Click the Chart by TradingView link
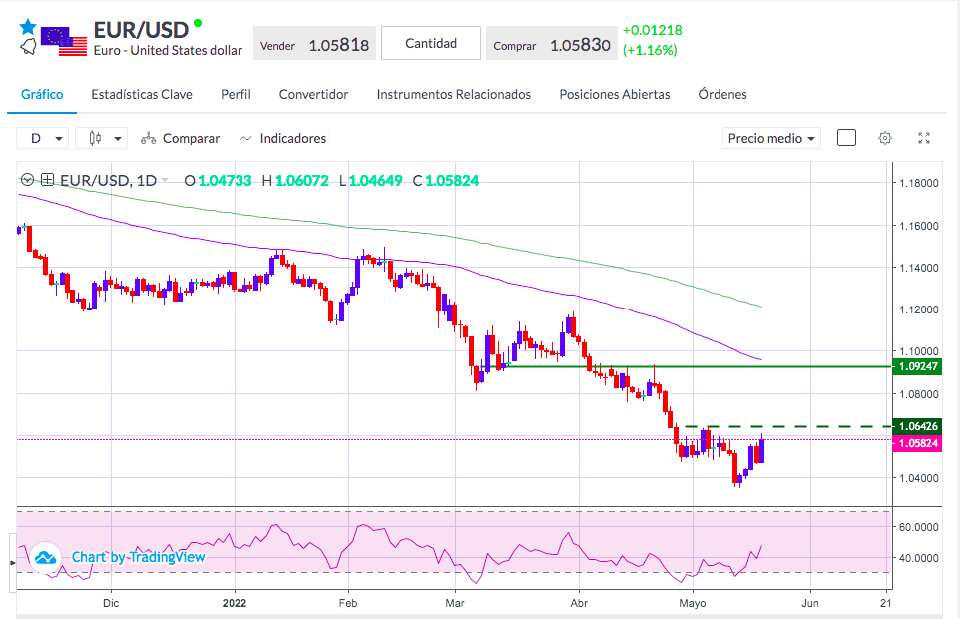 tap(138, 557)
